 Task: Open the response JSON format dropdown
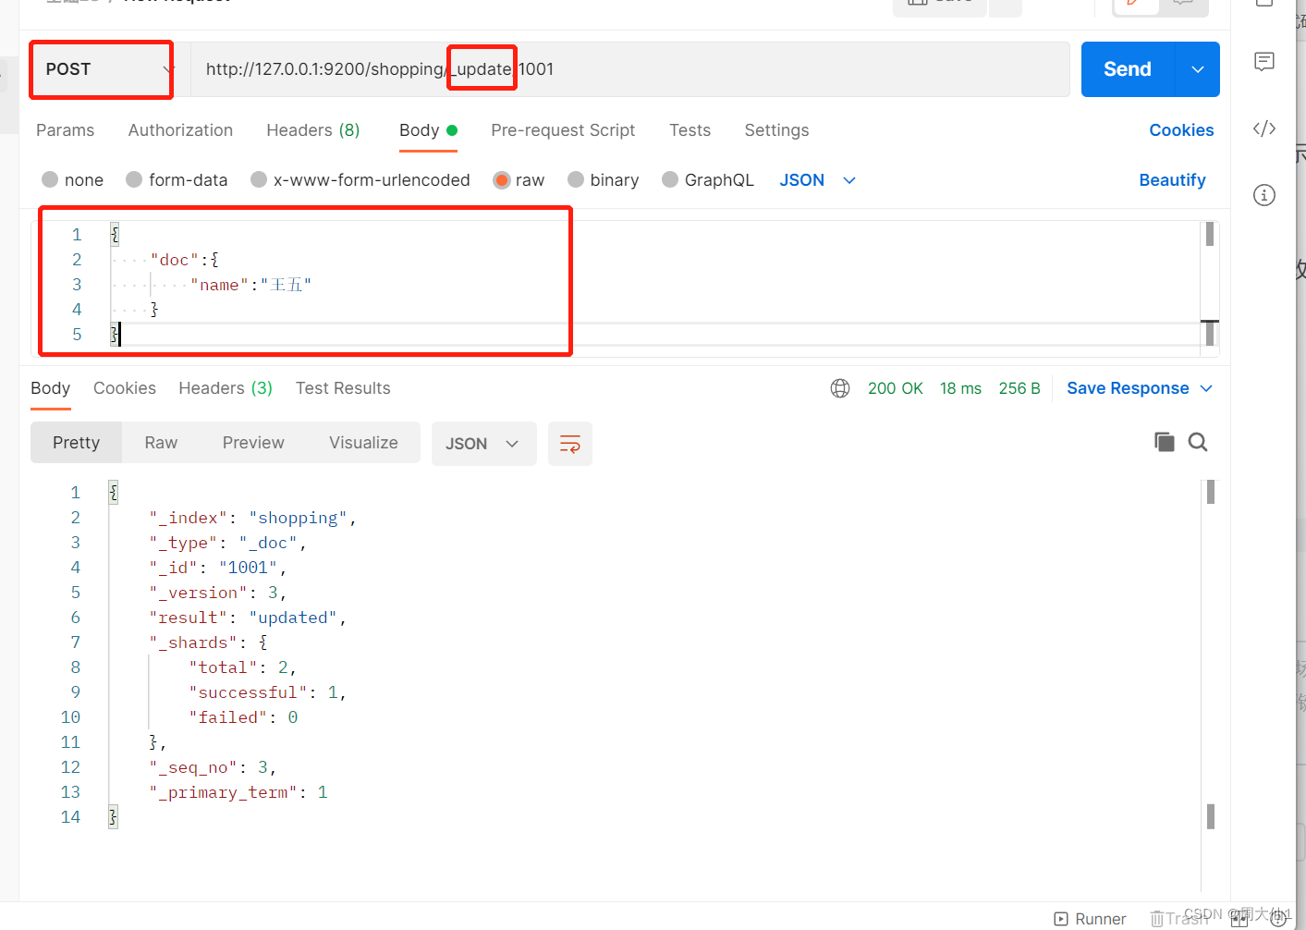tap(484, 444)
